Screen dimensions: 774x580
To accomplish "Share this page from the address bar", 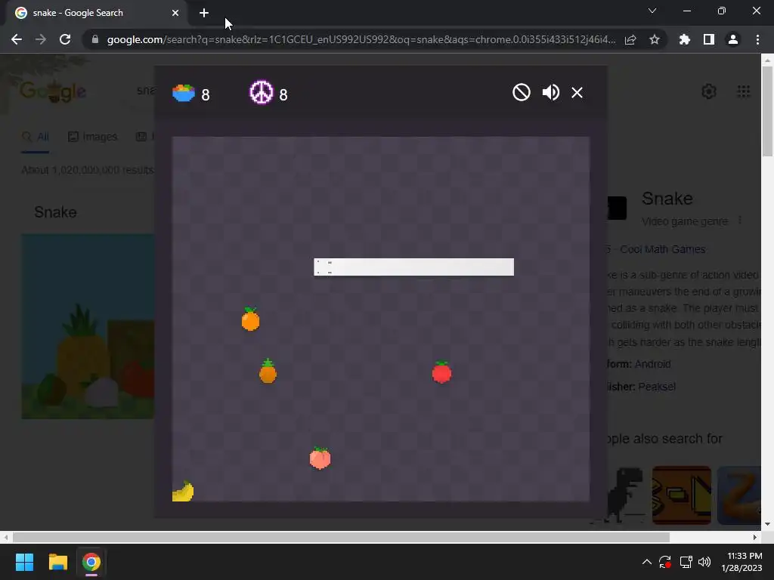I will click(630, 39).
